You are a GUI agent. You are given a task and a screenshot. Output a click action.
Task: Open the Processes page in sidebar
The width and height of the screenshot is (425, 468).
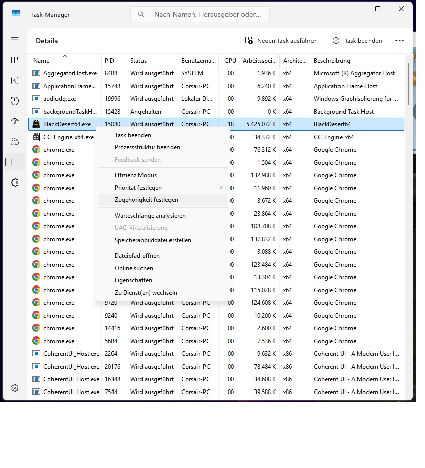point(15,60)
